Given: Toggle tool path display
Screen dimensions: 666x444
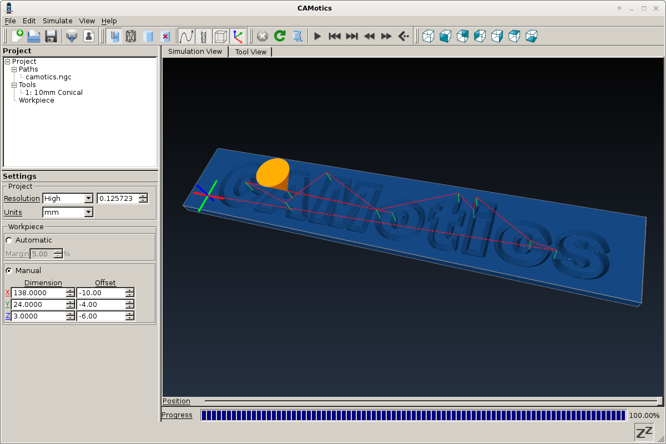Looking at the screenshot, I should [x=186, y=36].
